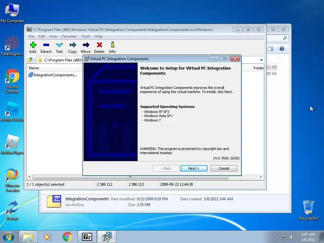This screenshot has height=243, width=324.
Task: Click the Explorer search magnifier icon
Action: 285,38
